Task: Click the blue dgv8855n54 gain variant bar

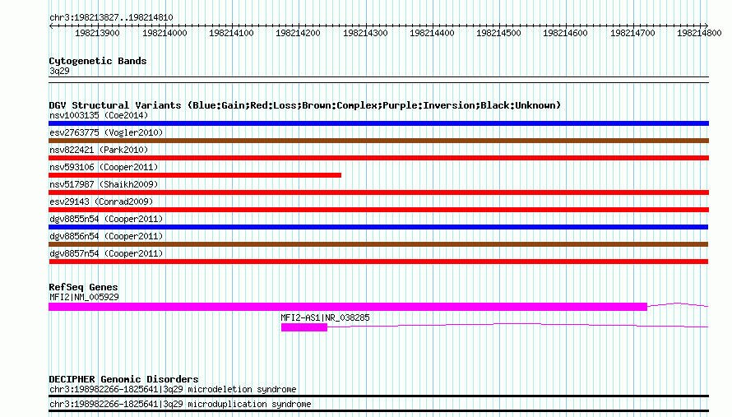Action: [378, 227]
